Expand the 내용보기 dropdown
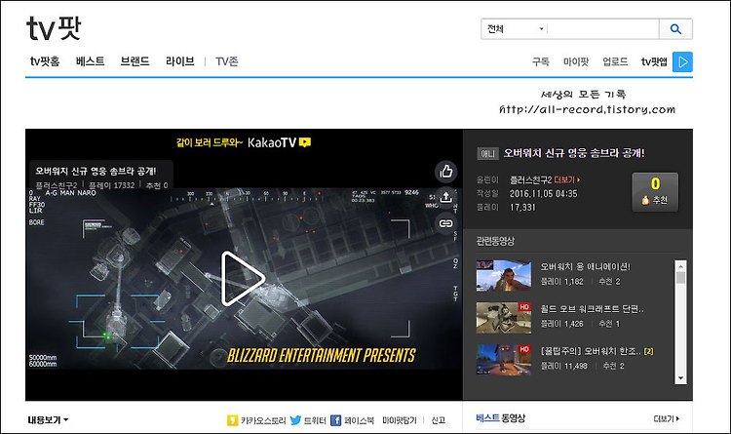The image size is (731, 434). point(48,420)
